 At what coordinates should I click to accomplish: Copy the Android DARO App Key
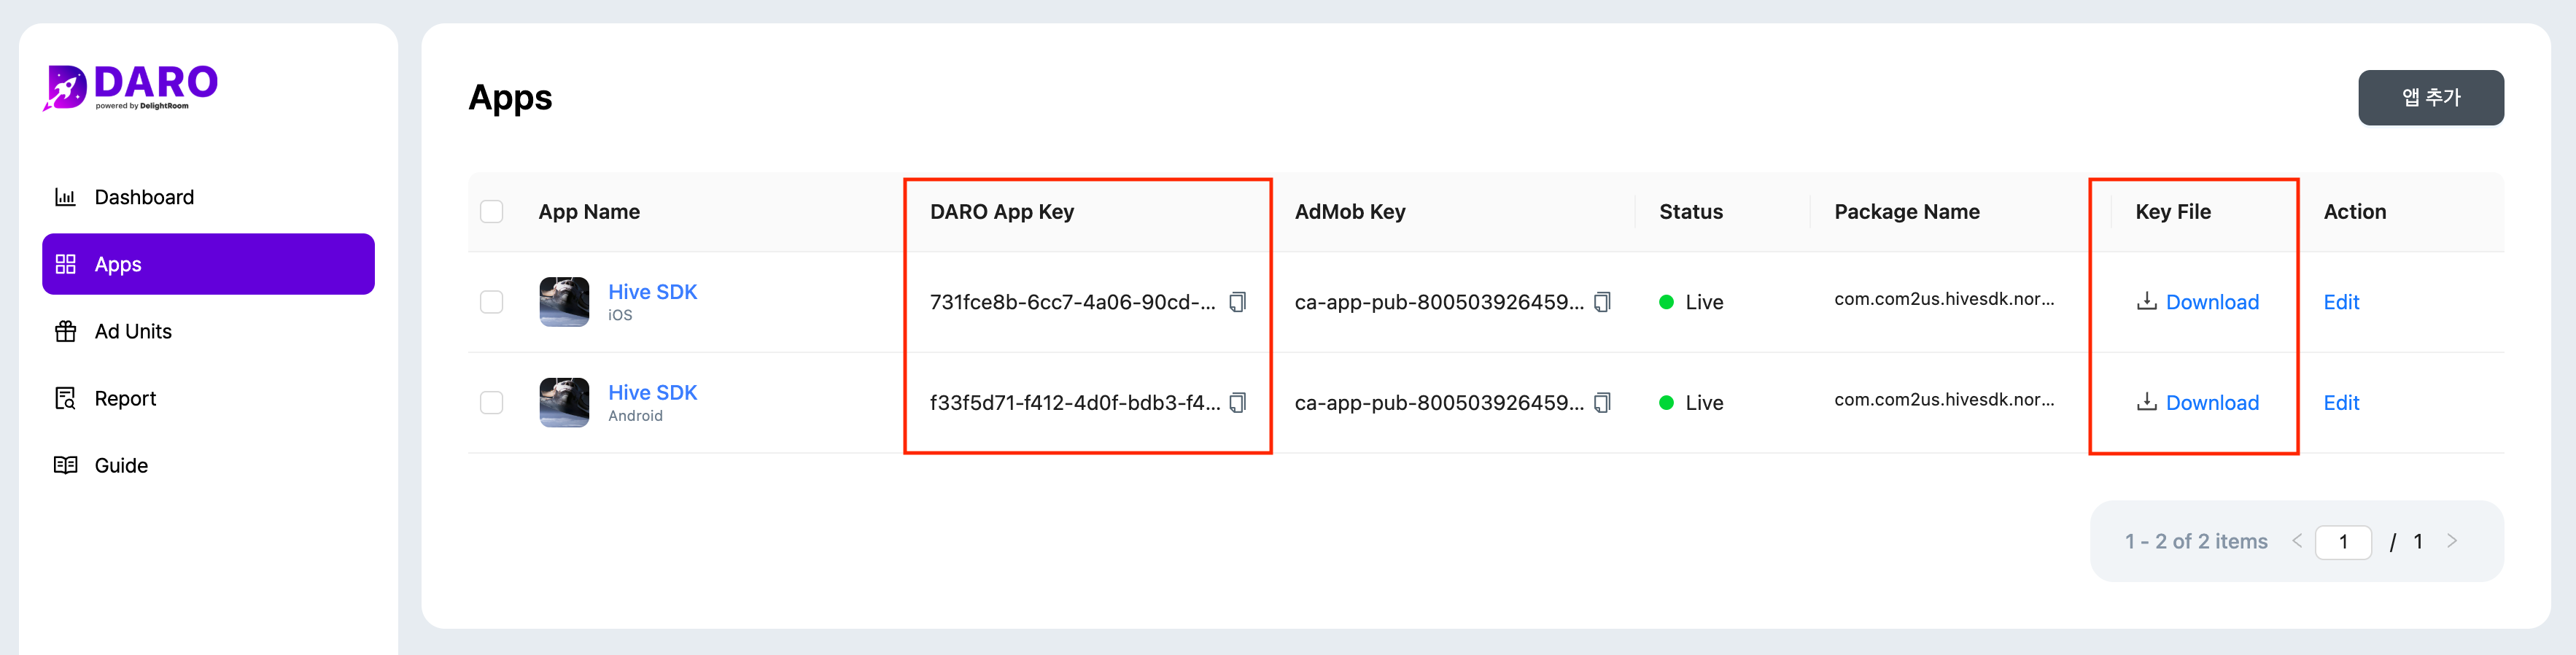click(1237, 403)
